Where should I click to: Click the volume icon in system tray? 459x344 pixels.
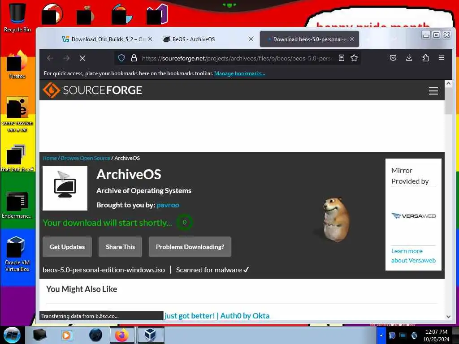click(x=414, y=335)
